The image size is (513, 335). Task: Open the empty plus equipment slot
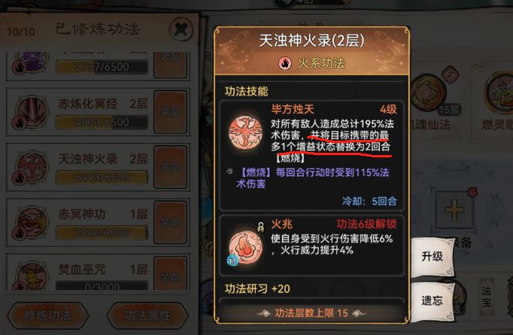click(x=454, y=209)
